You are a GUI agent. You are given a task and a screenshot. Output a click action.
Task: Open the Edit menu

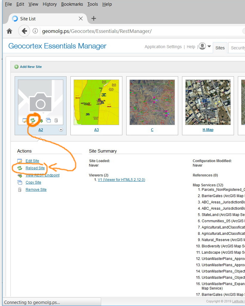click(20, 4)
